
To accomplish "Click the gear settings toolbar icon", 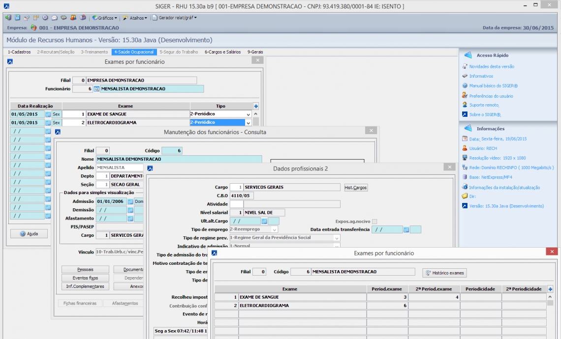I will (x=45, y=18).
